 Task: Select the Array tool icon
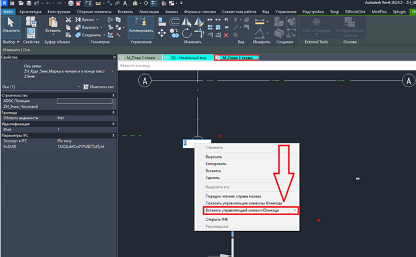point(210,27)
